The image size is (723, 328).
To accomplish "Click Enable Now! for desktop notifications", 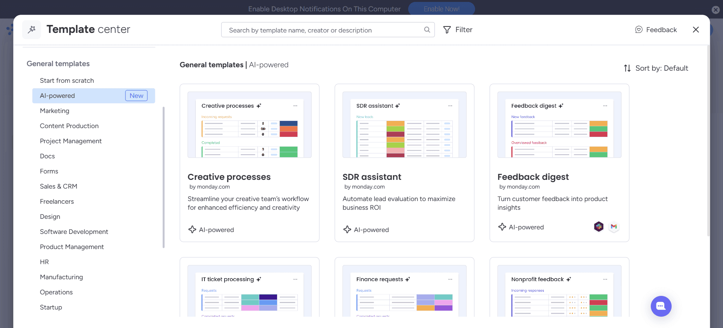I will pyautogui.click(x=441, y=9).
